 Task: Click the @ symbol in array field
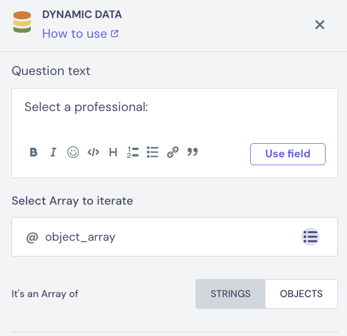pyautogui.click(x=32, y=237)
